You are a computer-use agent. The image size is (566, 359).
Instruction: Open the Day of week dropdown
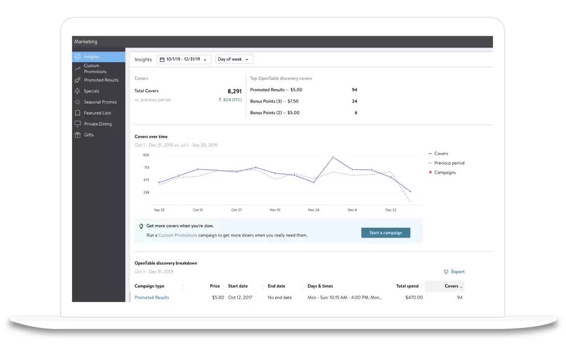click(234, 59)
